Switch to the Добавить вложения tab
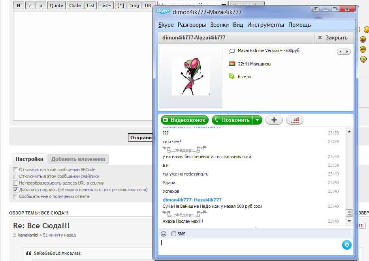The image size is (369, 261). 78,159
